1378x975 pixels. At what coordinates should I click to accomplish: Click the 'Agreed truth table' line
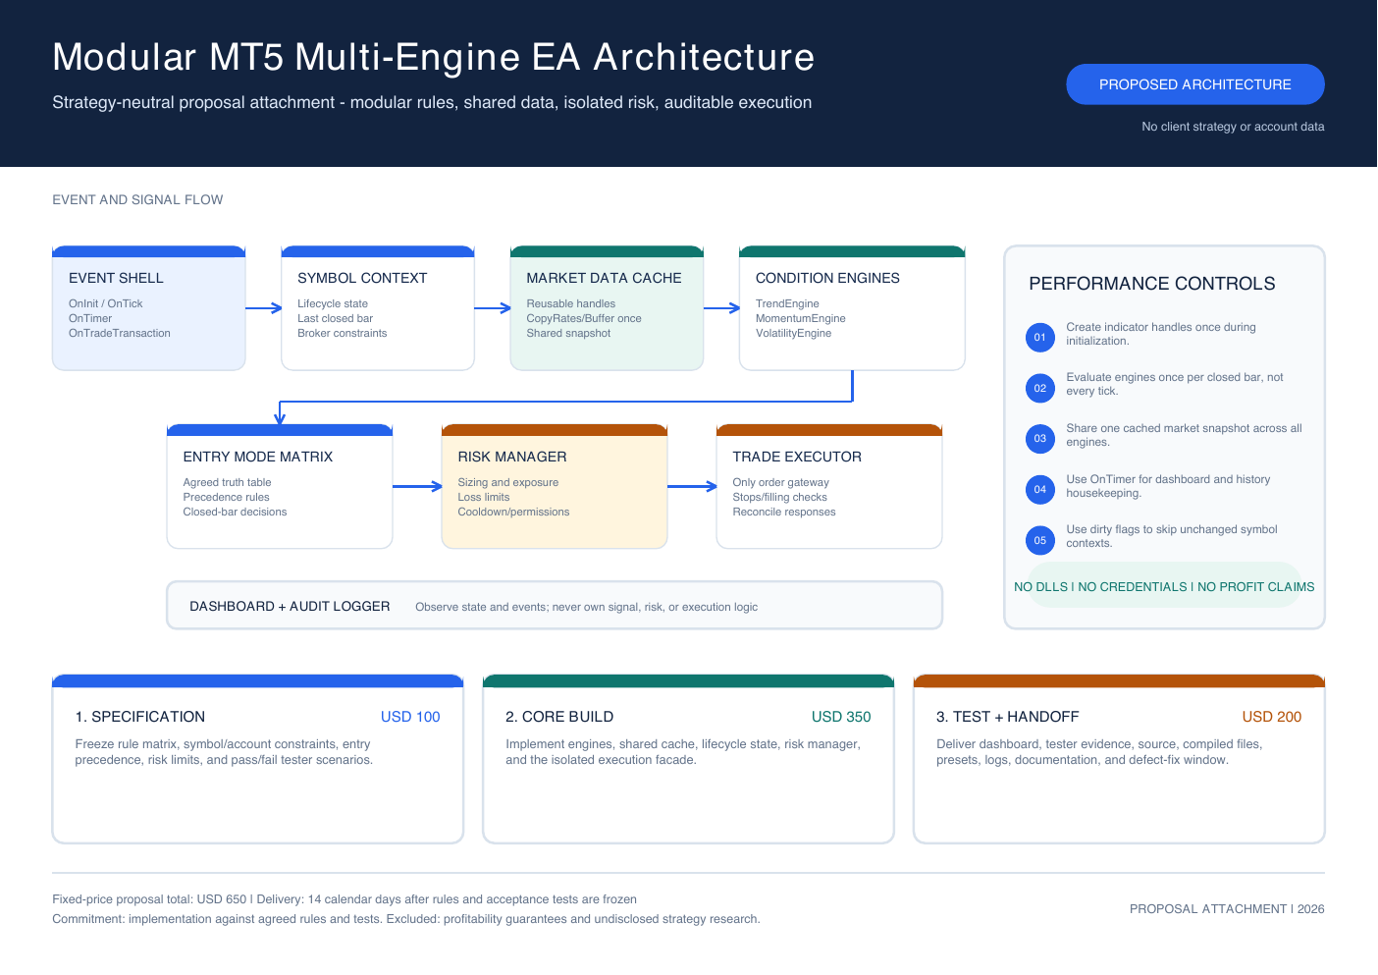click(227, 482)
